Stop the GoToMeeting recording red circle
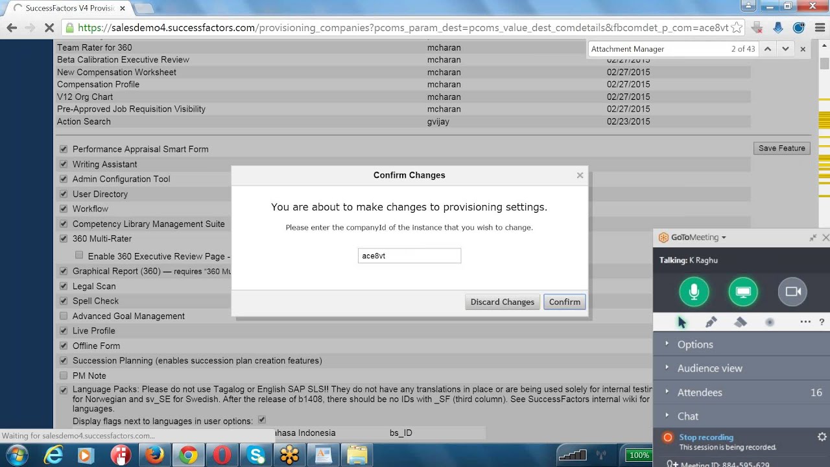 pos(667,437)
